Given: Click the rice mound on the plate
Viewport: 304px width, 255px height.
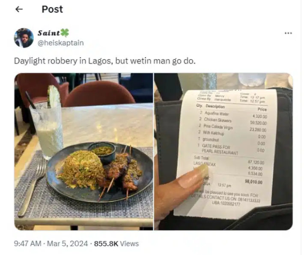Looking at the screenshot, I should [x=83, y=170].
